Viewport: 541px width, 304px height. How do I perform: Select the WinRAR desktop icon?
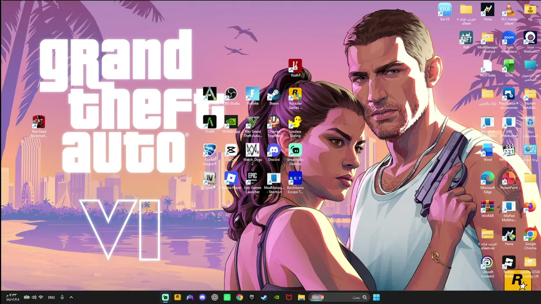click(x=487, y=209)
